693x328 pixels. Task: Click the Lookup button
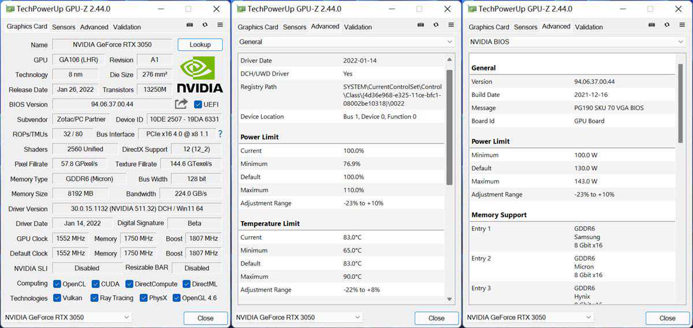200,44
